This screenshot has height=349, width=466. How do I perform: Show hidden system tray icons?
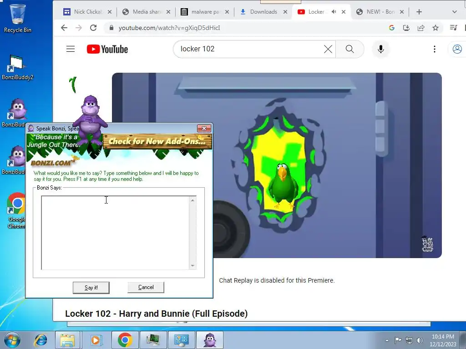pos(387,340)
